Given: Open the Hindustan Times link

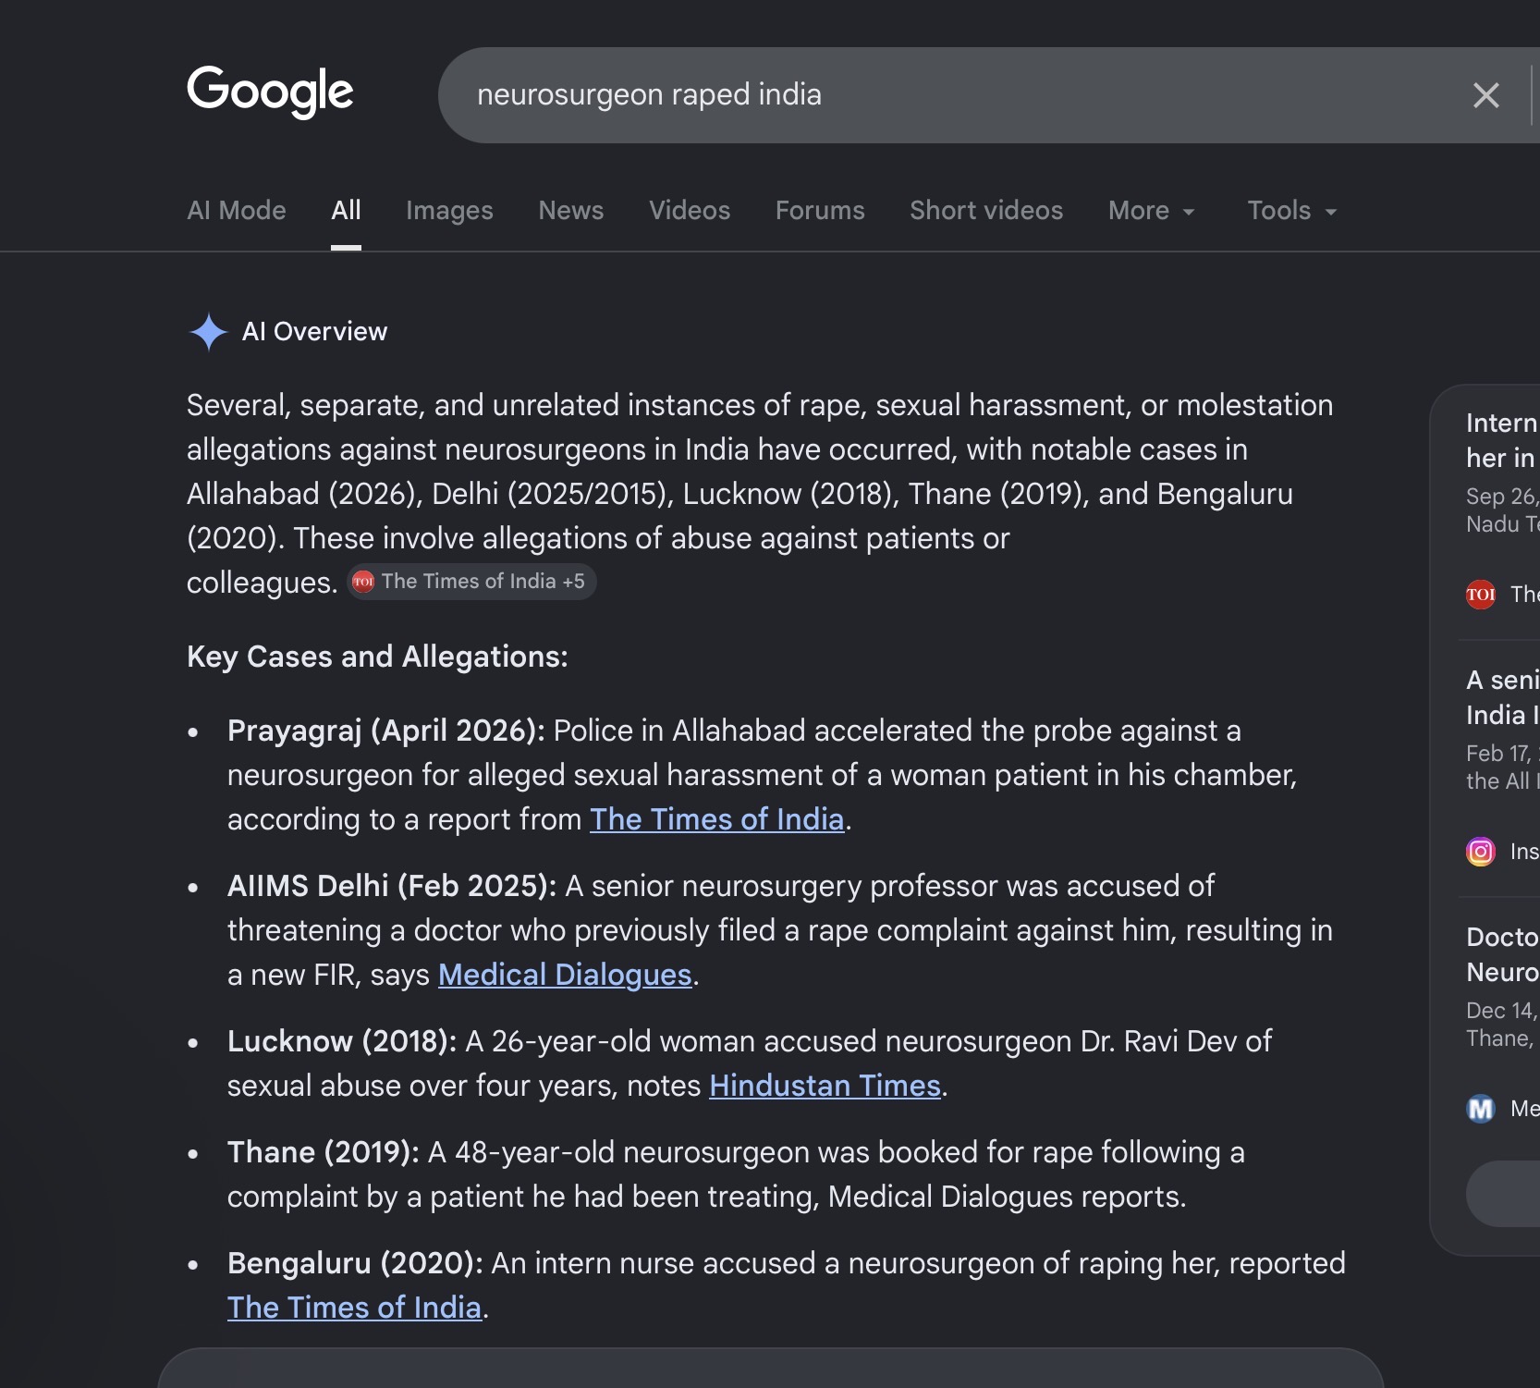Looking at the screenshot, I should [825, 1086].
